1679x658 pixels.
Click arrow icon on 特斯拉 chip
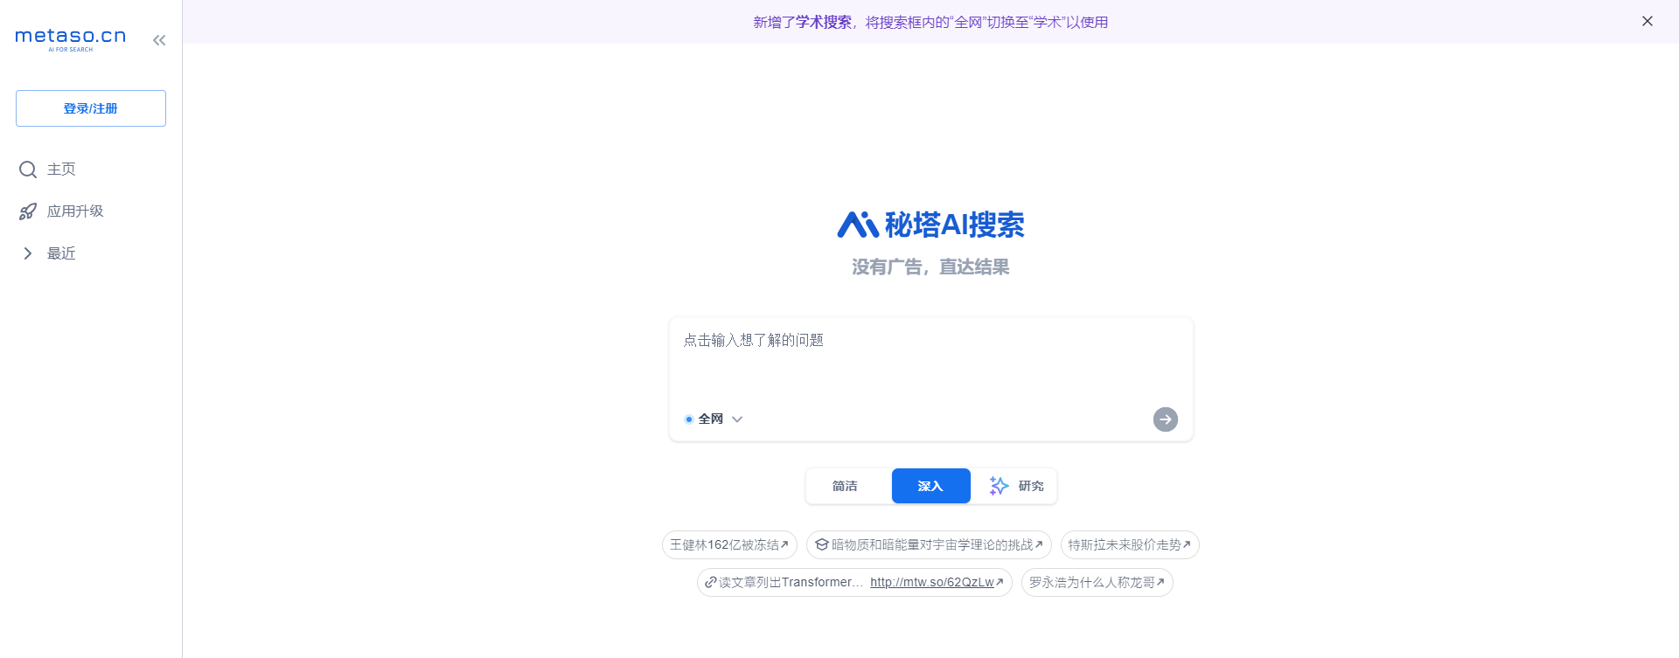[1187, 544]
